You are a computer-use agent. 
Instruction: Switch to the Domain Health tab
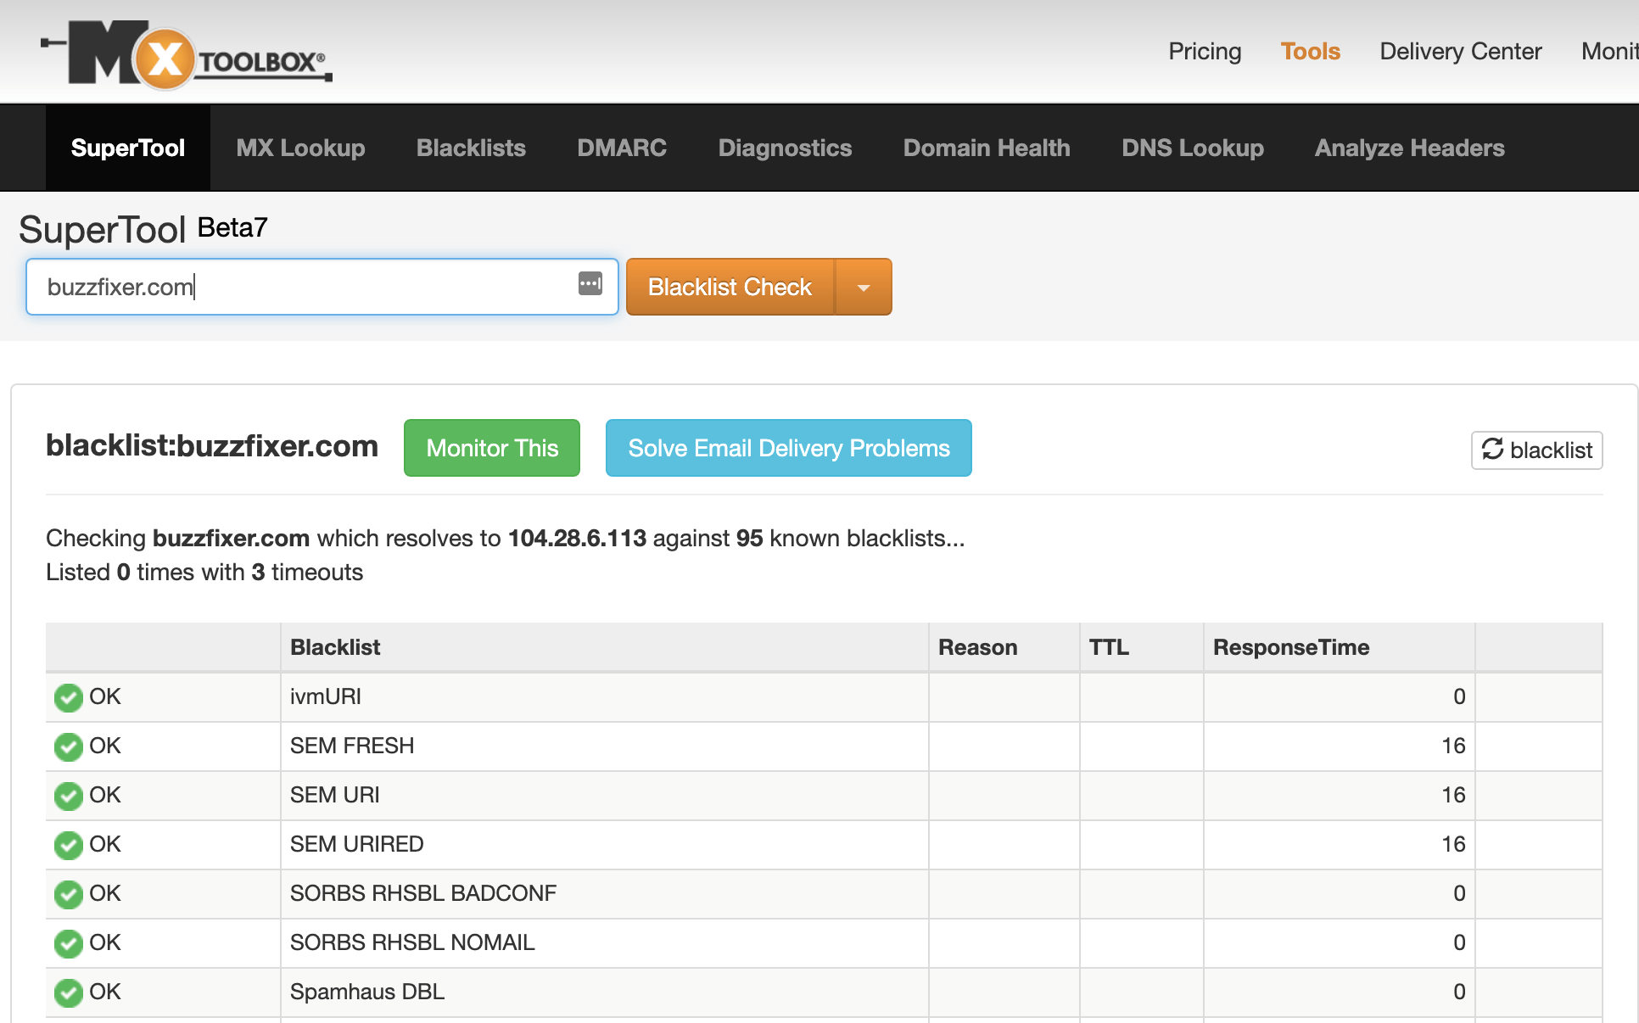tap(987, 148)
